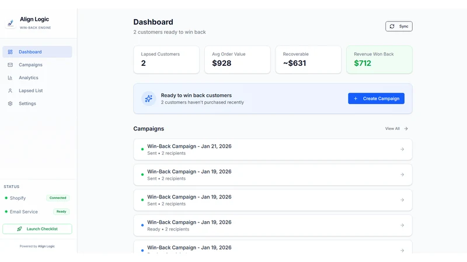Viewport: 467px width, 262px height.
Task: Click the Dashboard grid icon in sidebar
Action: pos(10,52)
